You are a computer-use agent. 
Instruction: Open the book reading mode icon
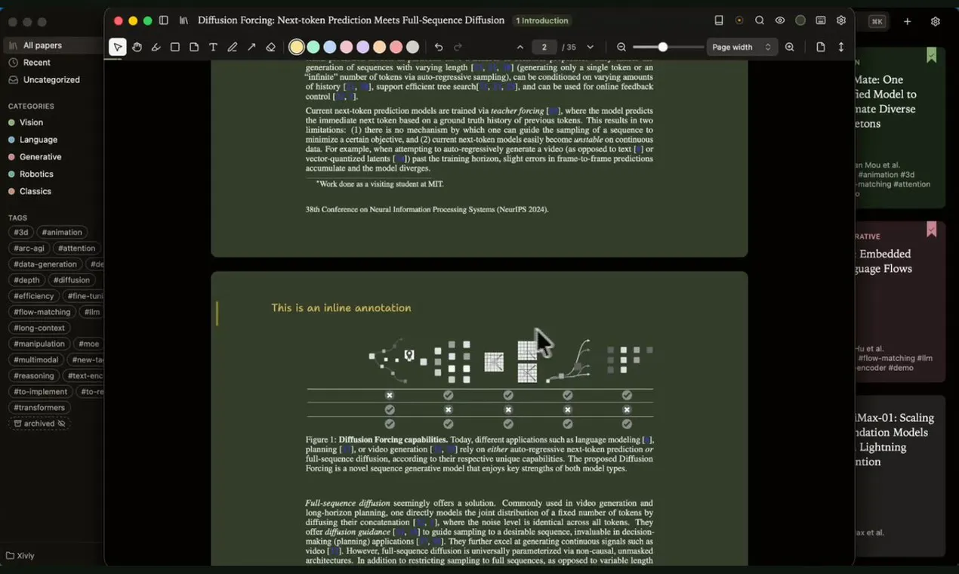(719, 20)
